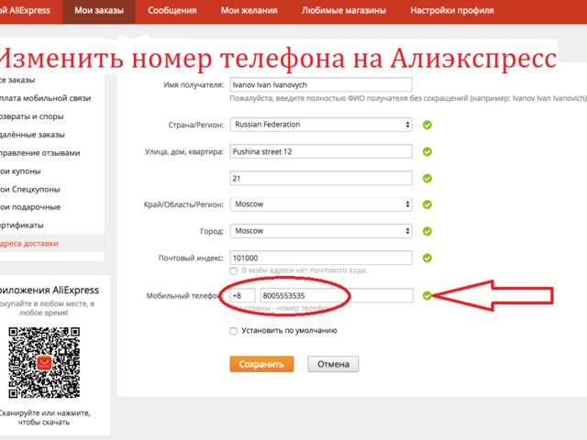Viewport: 587px width, 440px height.
Task: Go to Мои желания tab
Action: click(249, 11)
